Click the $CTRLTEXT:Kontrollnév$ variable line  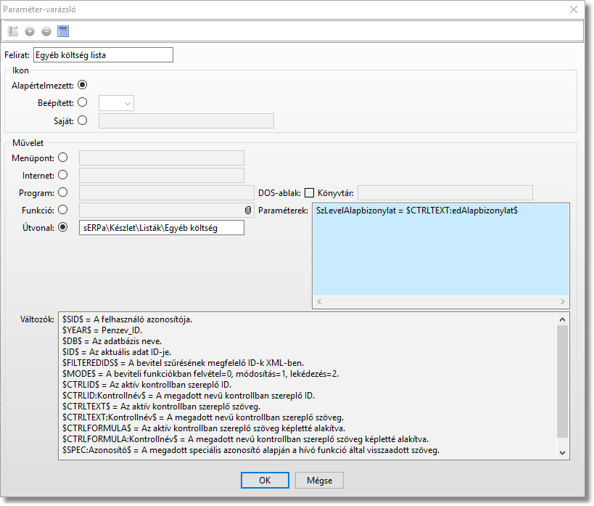pos(203,417)
